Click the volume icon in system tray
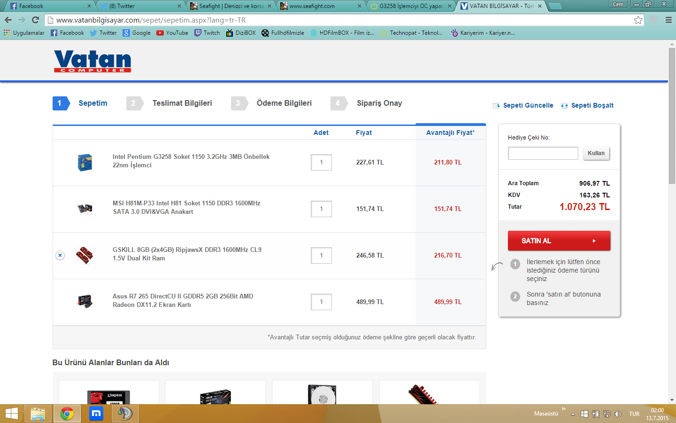The width and height of the screenshot is (676, 423). point(618,414)
